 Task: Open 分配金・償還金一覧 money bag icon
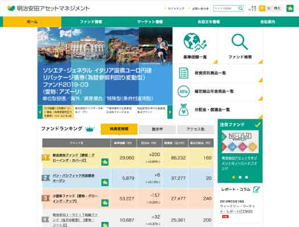tap(183, 110)
